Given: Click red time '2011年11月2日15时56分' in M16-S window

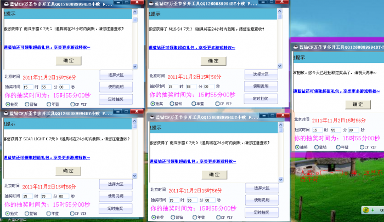Looking at the screenshot, I should (194, 77).
